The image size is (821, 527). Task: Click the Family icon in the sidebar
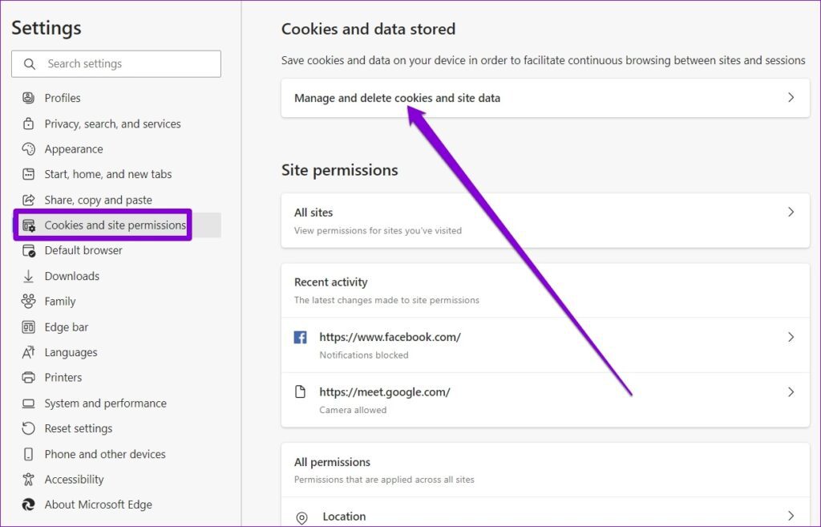pos(29,301)
